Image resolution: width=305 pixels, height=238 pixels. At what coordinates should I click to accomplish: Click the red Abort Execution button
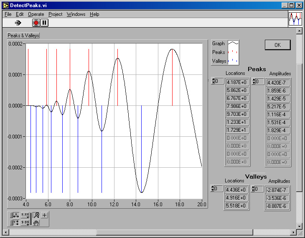36,23
